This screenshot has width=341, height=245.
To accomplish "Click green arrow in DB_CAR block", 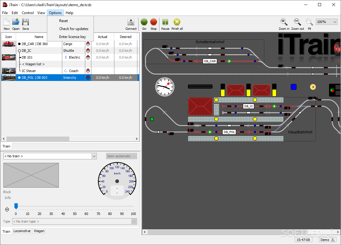I will 229,61.
